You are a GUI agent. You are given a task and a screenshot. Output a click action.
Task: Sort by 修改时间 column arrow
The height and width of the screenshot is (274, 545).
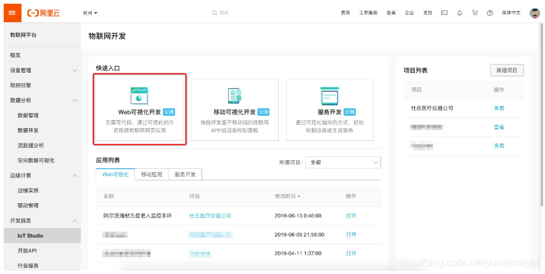pos(298,196)
